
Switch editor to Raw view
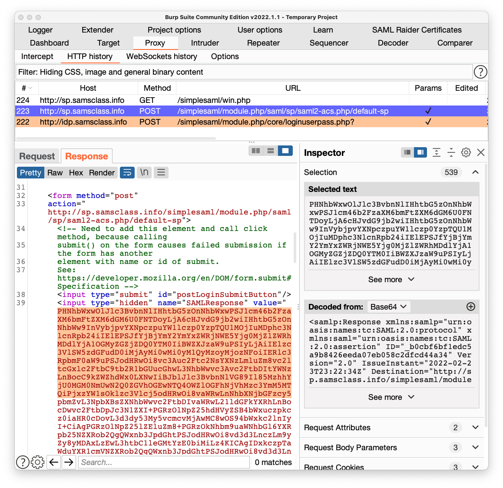[x=55, y=172]
